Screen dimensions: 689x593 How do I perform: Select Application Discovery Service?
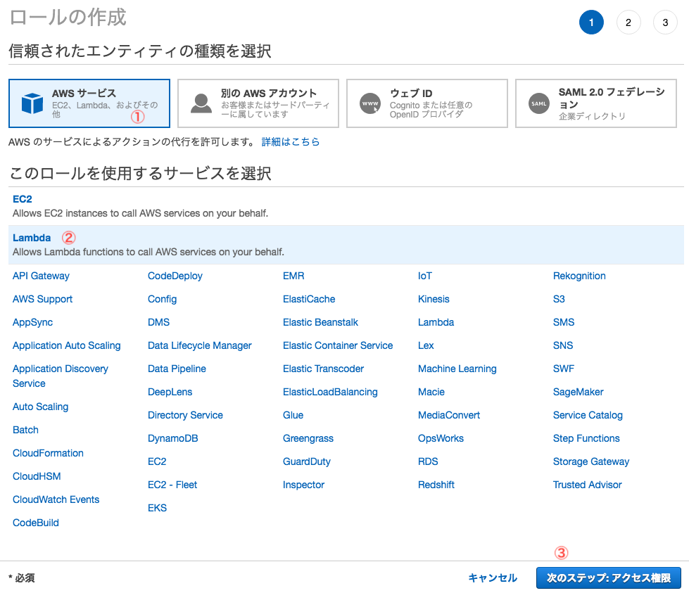(x=61, y=376)
